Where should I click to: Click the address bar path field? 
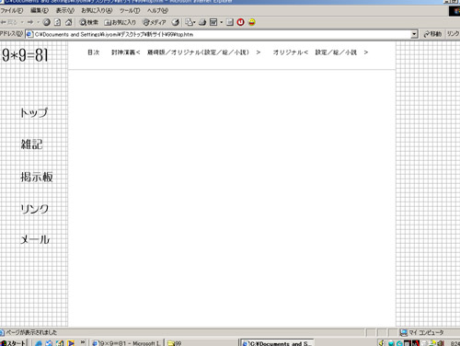222,34
